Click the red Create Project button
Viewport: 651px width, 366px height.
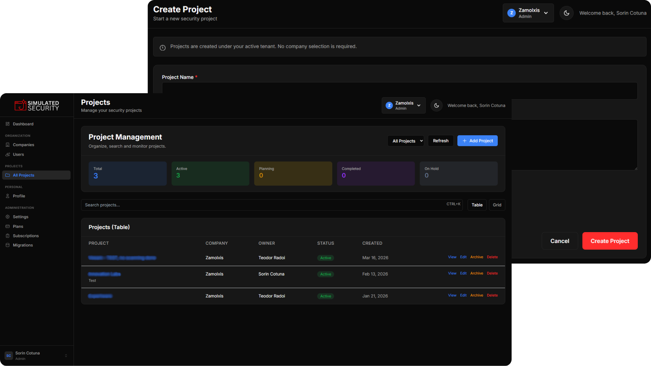(x=610, y=241)
